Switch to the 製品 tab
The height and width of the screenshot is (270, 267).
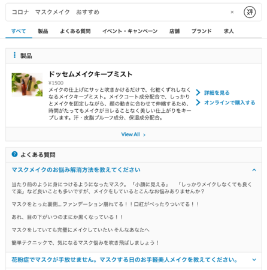point(43,31)
